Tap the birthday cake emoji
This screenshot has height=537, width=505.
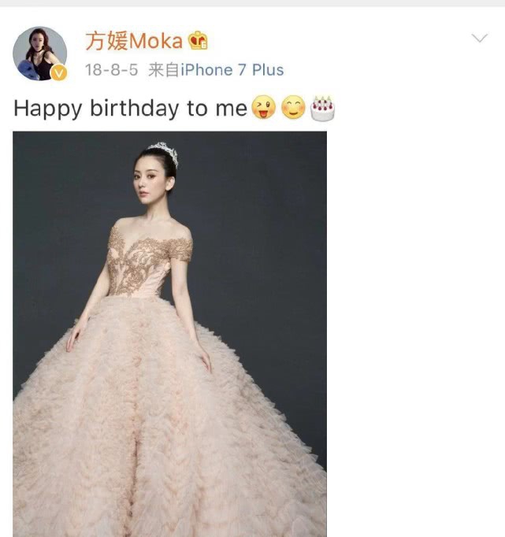[x=322, y=108]
